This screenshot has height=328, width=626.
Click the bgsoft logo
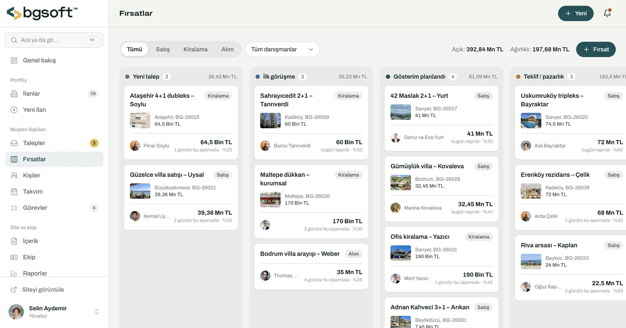click(x=42, y=13)
